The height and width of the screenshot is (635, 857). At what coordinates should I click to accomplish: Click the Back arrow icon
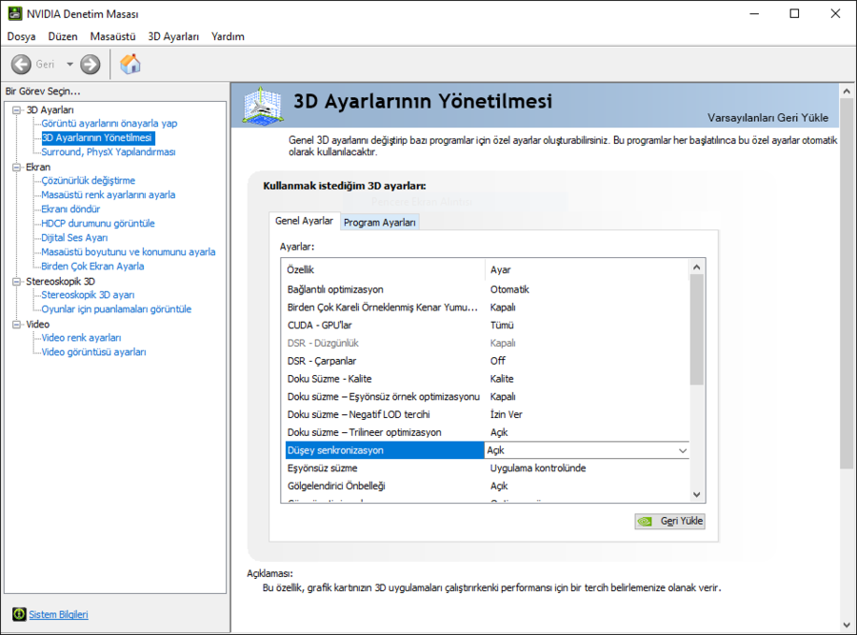pyautogui.click(x=21, y=65)
